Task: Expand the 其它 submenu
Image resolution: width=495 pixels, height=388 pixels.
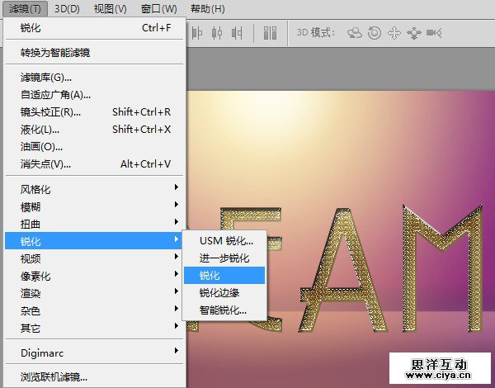Action: click(94, 329)
